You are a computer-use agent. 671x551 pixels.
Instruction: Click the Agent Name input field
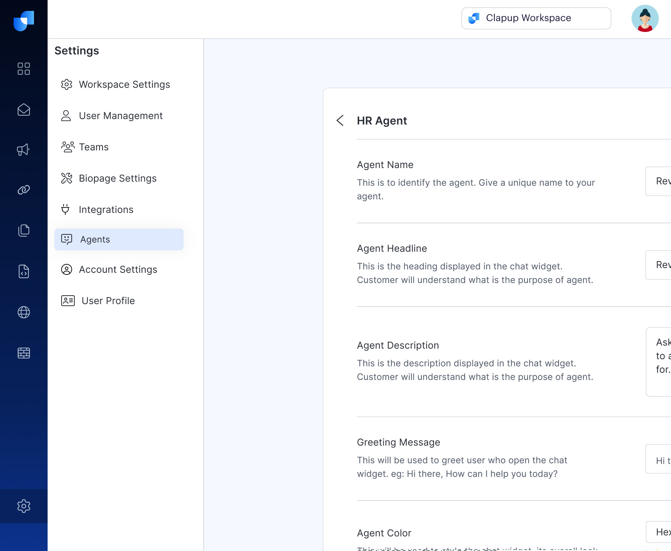(658, 181)
